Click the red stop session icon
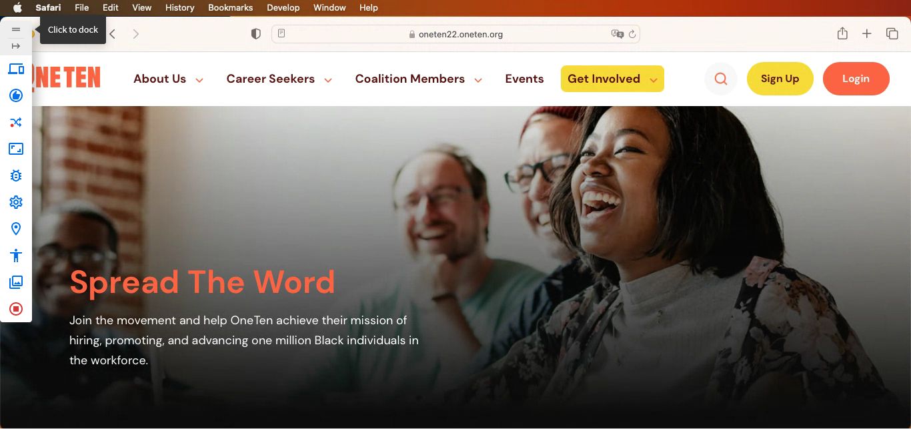This screenshot has height=429, width=911. pyautogui.click(x=16, y=309)
